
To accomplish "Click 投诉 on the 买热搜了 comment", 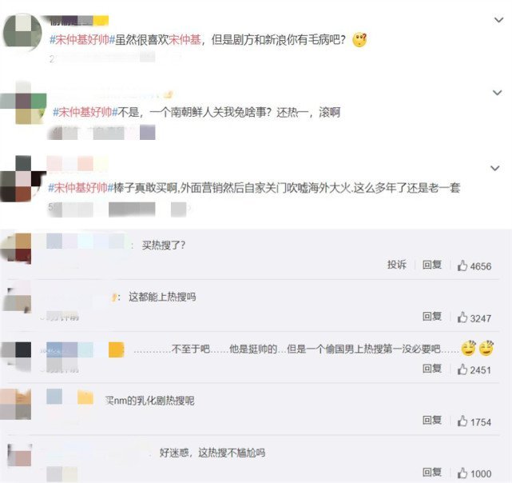I will (x=397, y=265).
